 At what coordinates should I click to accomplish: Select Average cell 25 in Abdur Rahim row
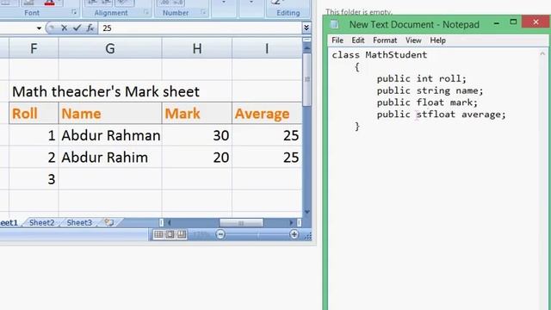(267, 157)
